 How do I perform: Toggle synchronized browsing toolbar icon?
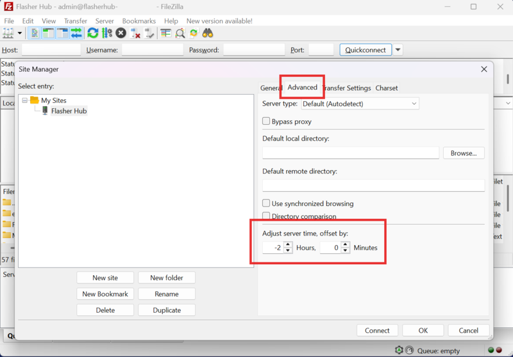click(194, 33)
